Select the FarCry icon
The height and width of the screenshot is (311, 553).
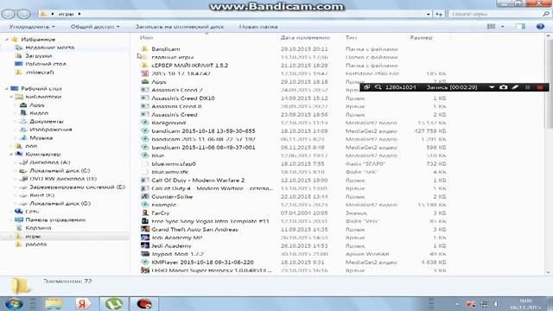[144, 213]
